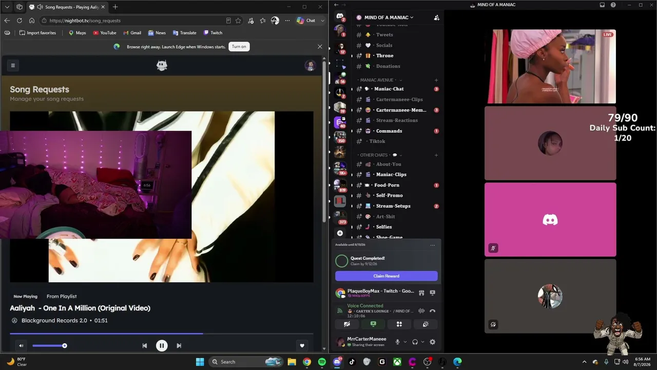The image size is (657, 370).
Task: Skip to the next song in Nightbot
Action: point(179,346)
